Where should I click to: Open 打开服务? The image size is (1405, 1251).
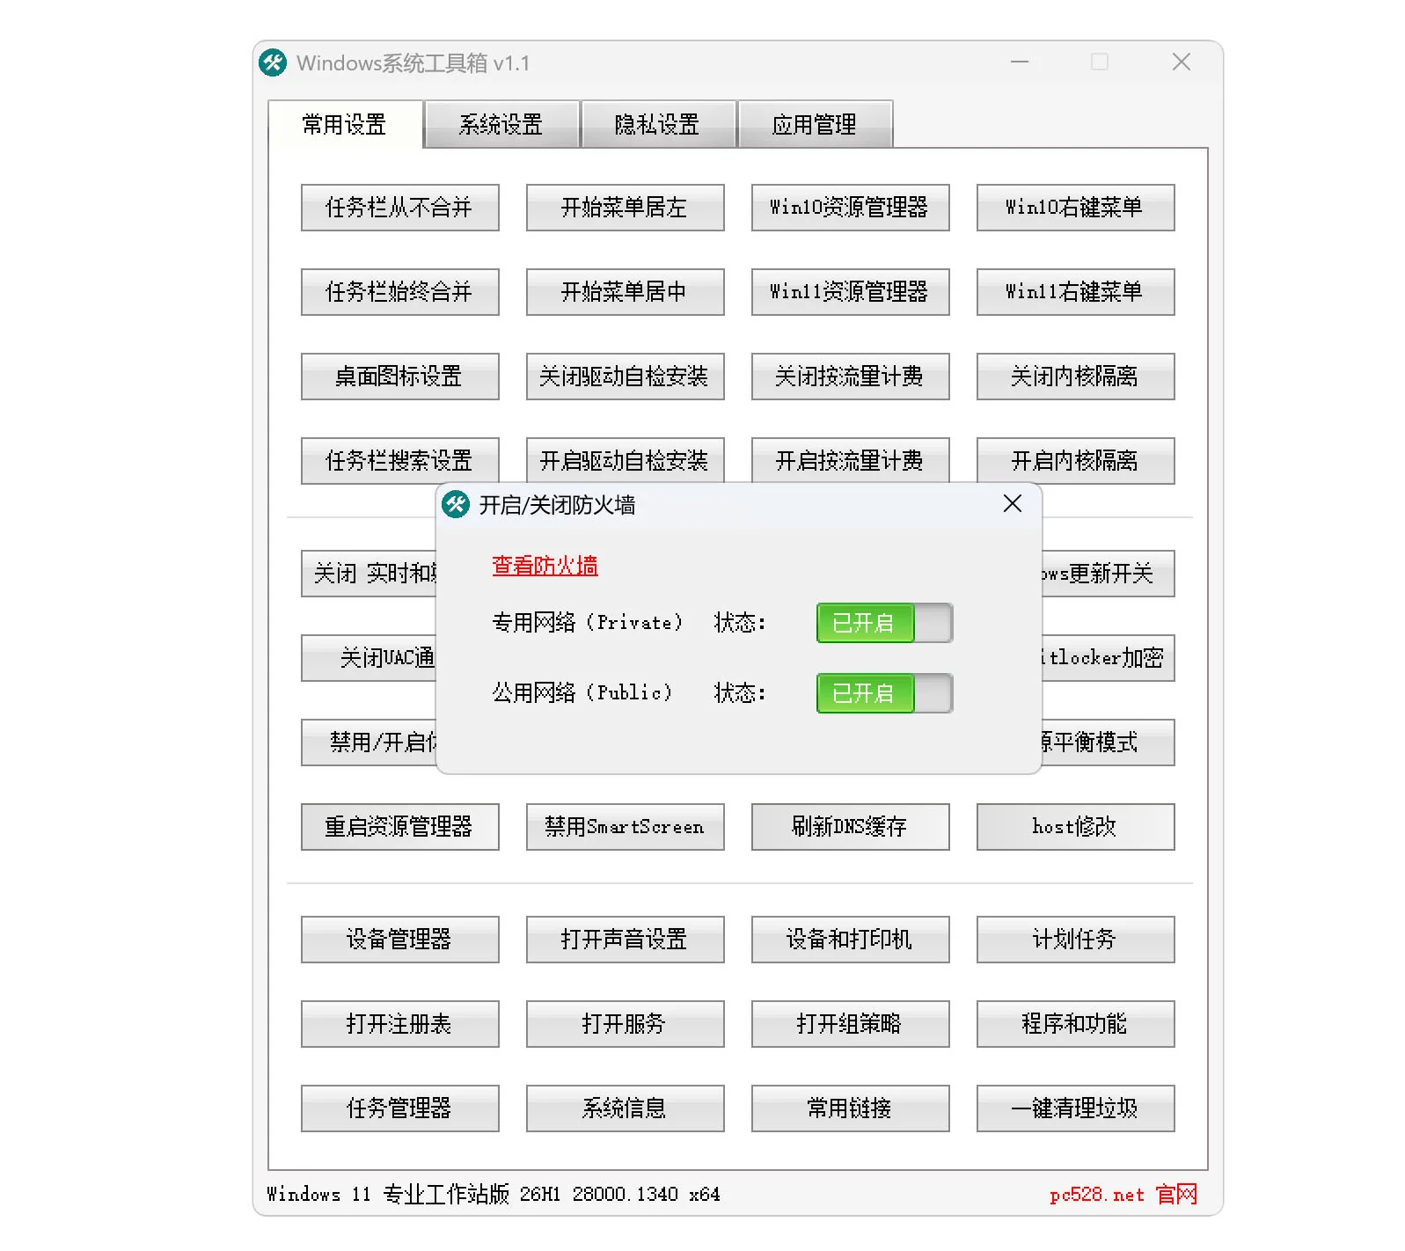pos(626,1024)
